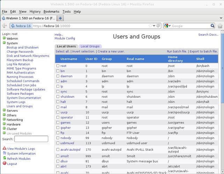224x174 pixels.
Task: Expand the Un-used Modules category icon
Action: pyautogui.click(x=4, y=133)
